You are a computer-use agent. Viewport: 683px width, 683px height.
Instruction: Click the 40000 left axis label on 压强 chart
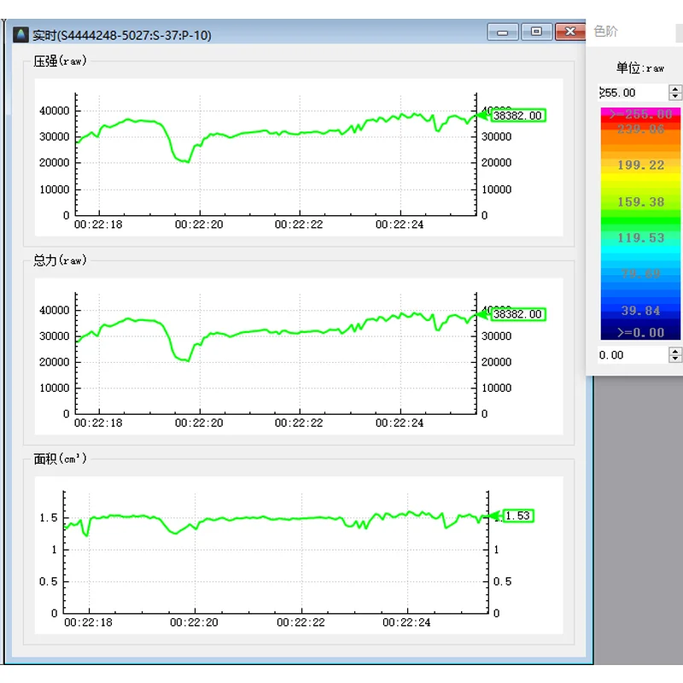(55, 111)
